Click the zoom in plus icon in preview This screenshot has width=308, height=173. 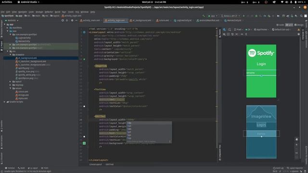296,145
